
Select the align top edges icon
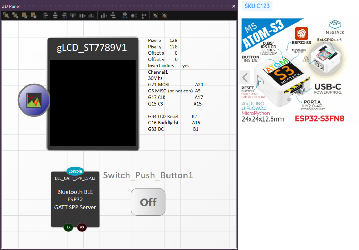[x=73, y=16]
